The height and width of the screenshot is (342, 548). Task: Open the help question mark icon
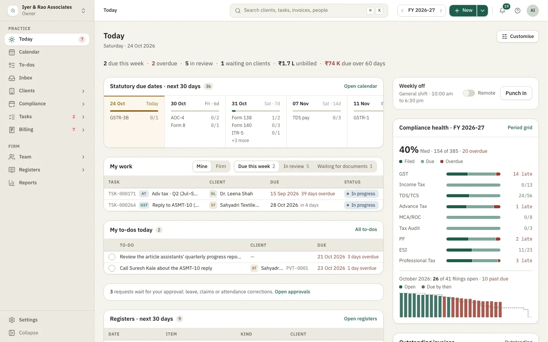(518, 11)
